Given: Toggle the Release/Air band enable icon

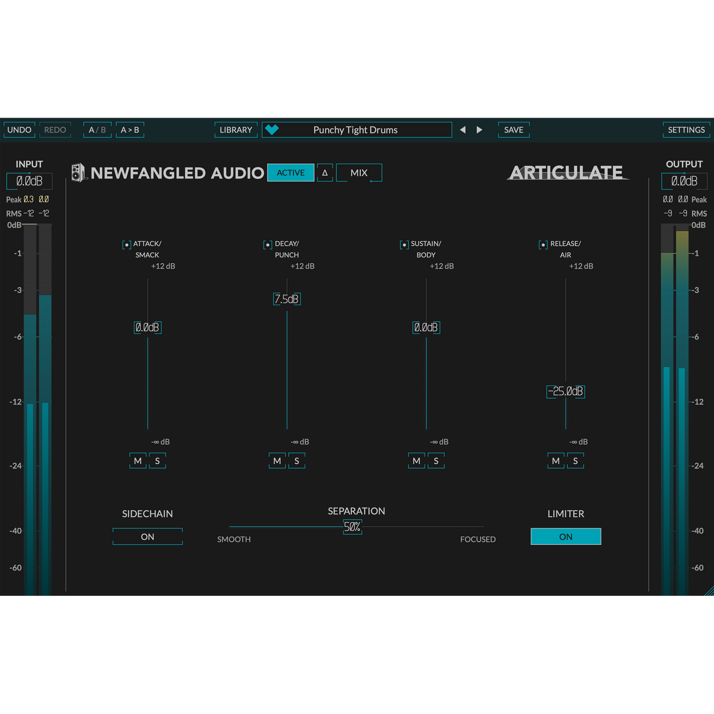Looking at the screenshot, I should pyautogui.click(x=543, y=245).
